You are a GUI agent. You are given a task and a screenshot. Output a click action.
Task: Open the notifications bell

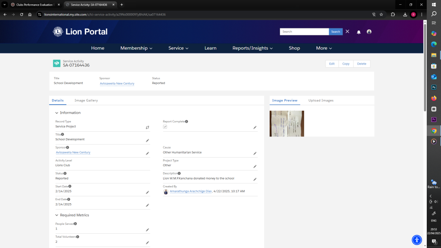pos(359,32)
